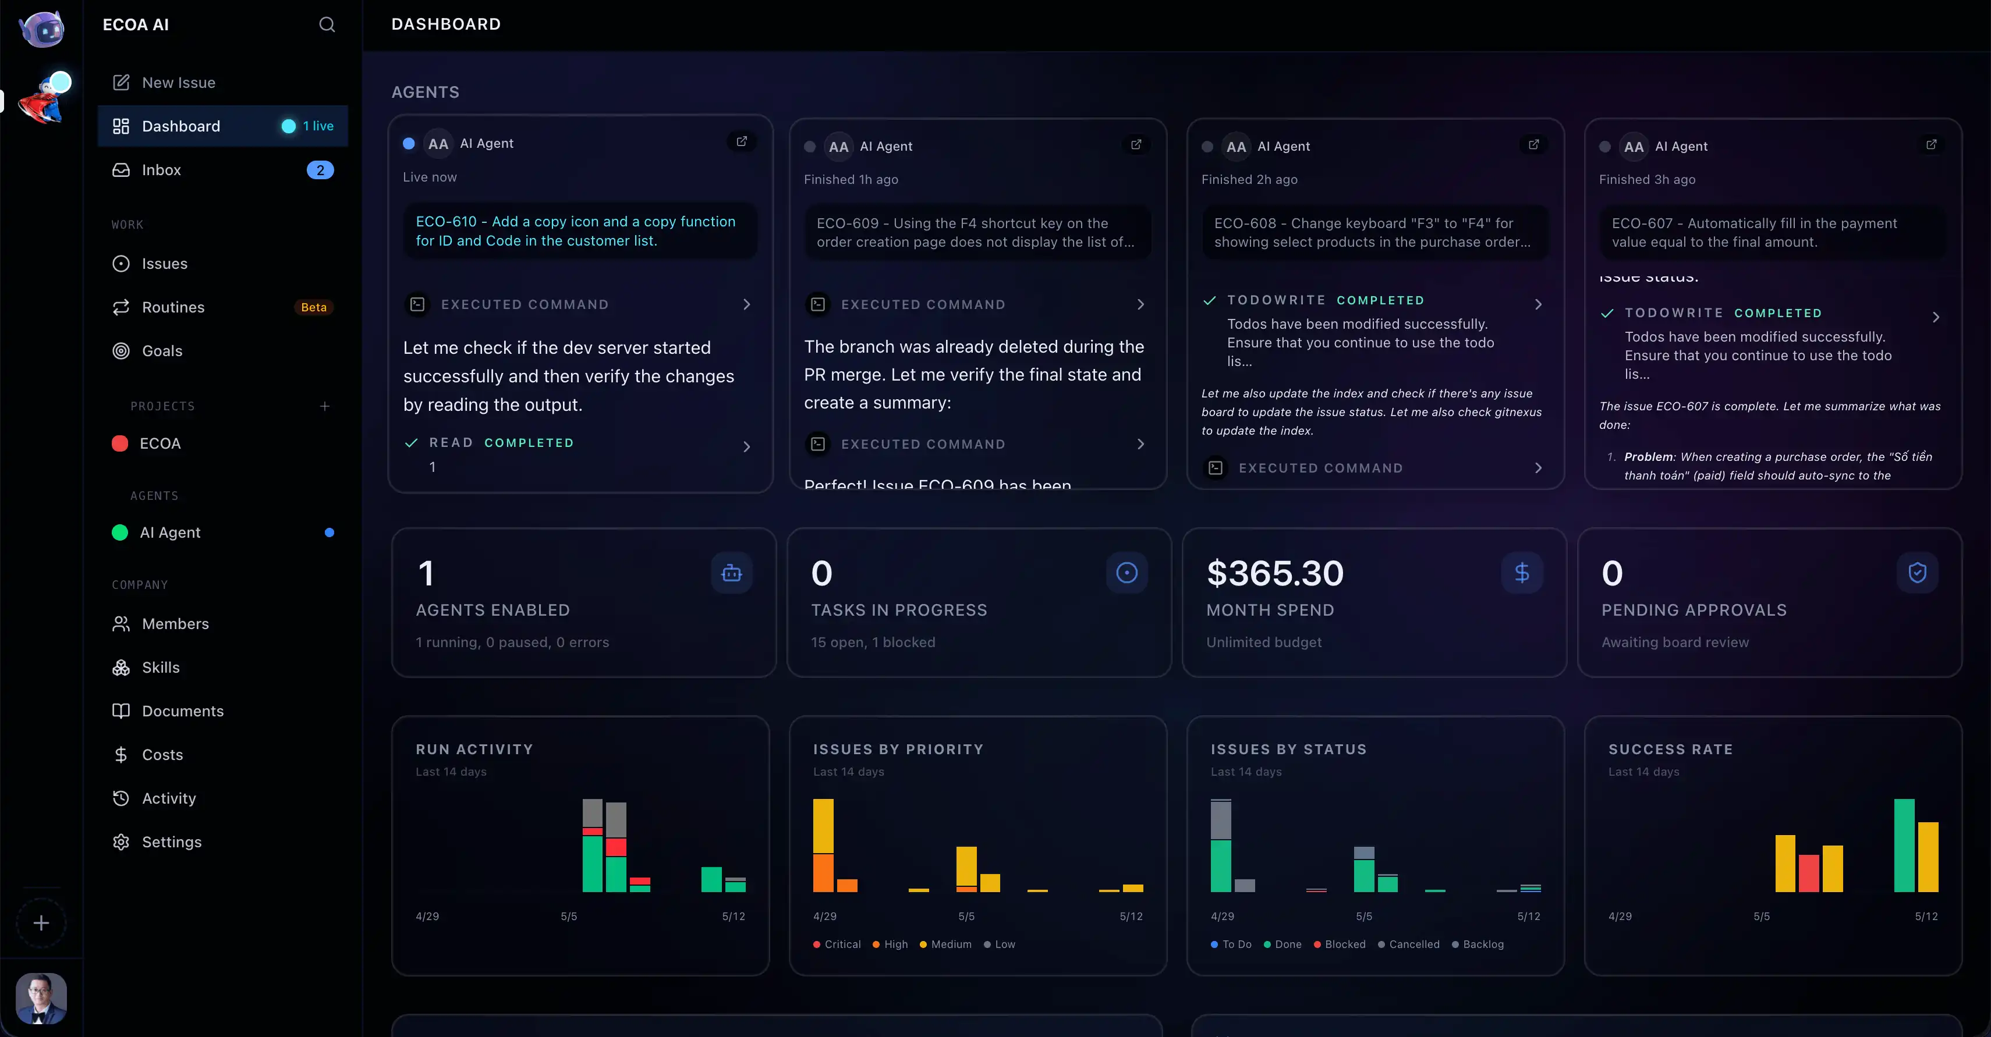Screen dimensions: 1991x1037
Task: Click the Inbox unread count badge
Action: [320, 170]
